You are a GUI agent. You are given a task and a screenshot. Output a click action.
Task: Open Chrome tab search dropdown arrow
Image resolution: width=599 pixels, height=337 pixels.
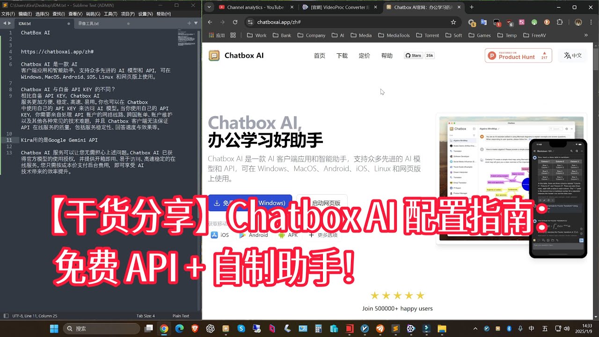209,7
